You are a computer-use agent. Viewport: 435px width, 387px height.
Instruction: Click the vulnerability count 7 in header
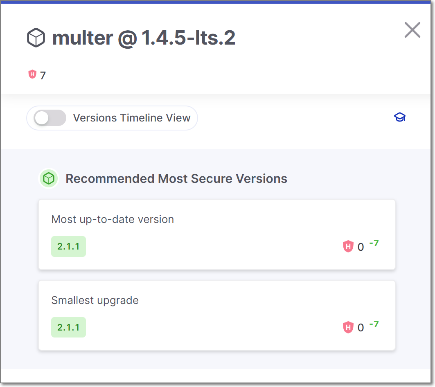pyautogui.click(x=43, y=75)
